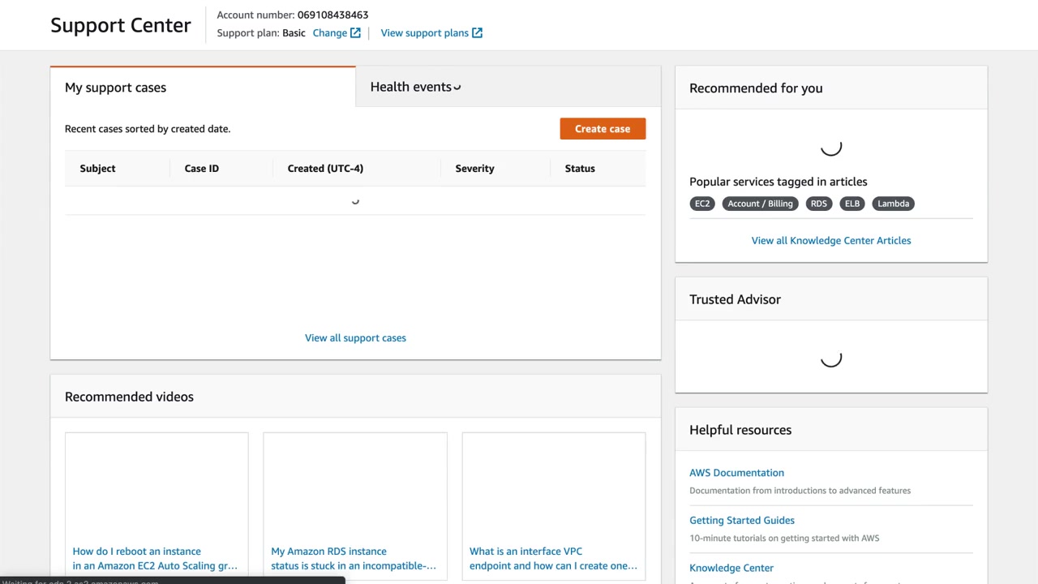The width and height of the screenshot is (1038, 584).
Task: Open View all Knowledge Center Articles
Action: pyautogui.click(x=830, y=241)
